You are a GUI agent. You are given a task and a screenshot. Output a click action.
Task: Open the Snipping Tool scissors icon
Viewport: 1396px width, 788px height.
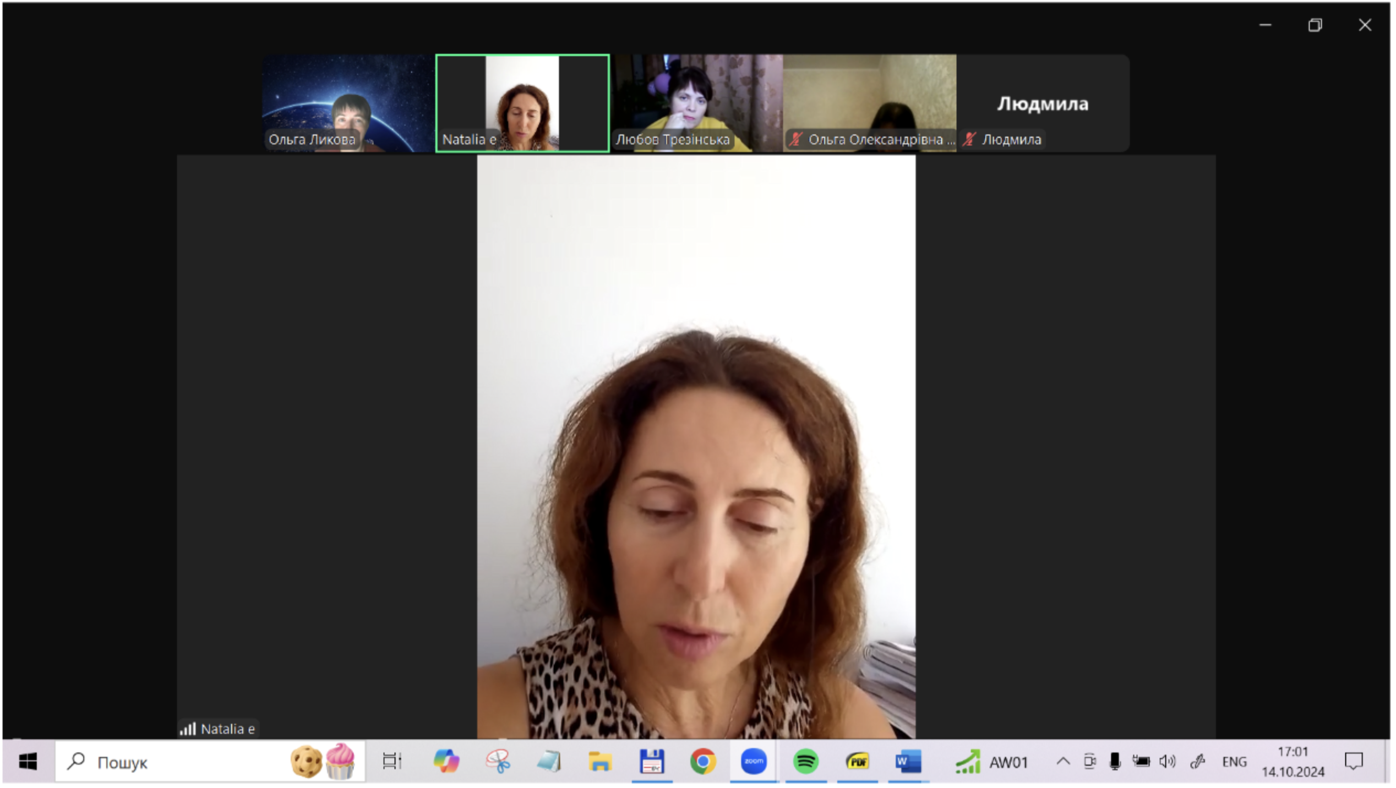coord(498,762)
